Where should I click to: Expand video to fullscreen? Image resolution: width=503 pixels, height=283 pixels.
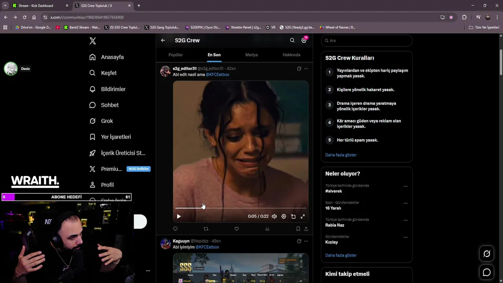click(x=303, y=216)
